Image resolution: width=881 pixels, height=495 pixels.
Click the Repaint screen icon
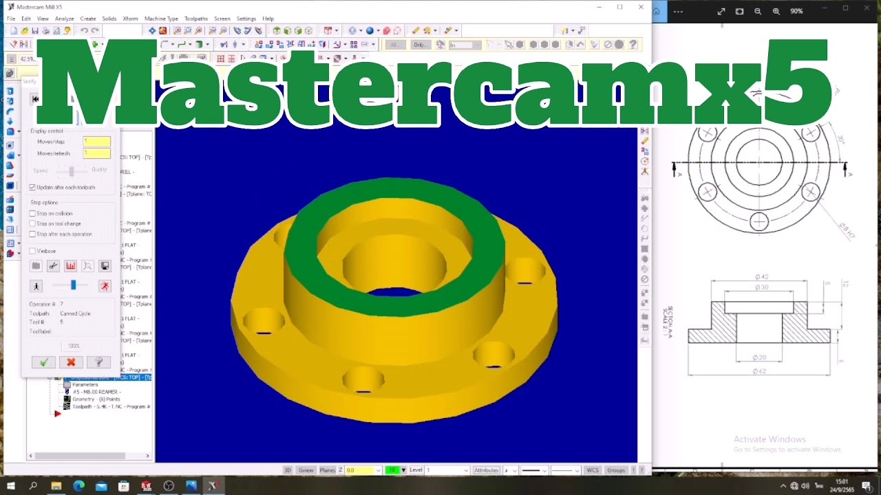163,30
